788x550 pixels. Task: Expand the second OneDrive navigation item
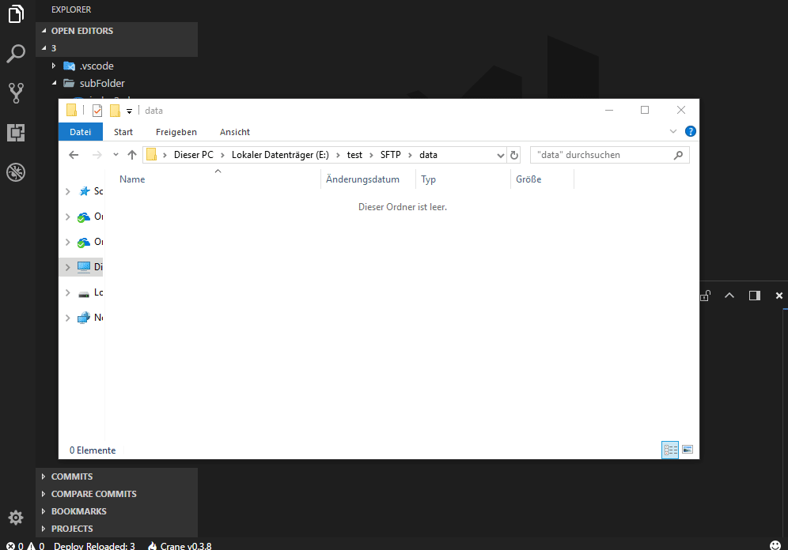68,242
